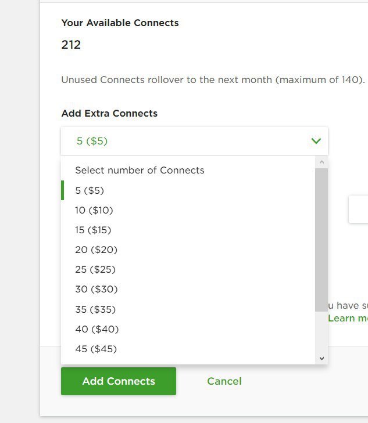This screenshot has height=423, width=368.
Task: Select the 45 ($45) entry
Action: 188,349
